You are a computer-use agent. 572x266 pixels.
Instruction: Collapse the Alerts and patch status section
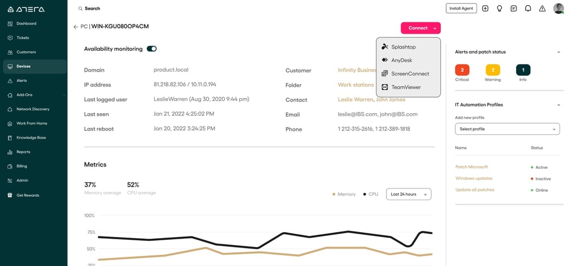coord(559,52)
